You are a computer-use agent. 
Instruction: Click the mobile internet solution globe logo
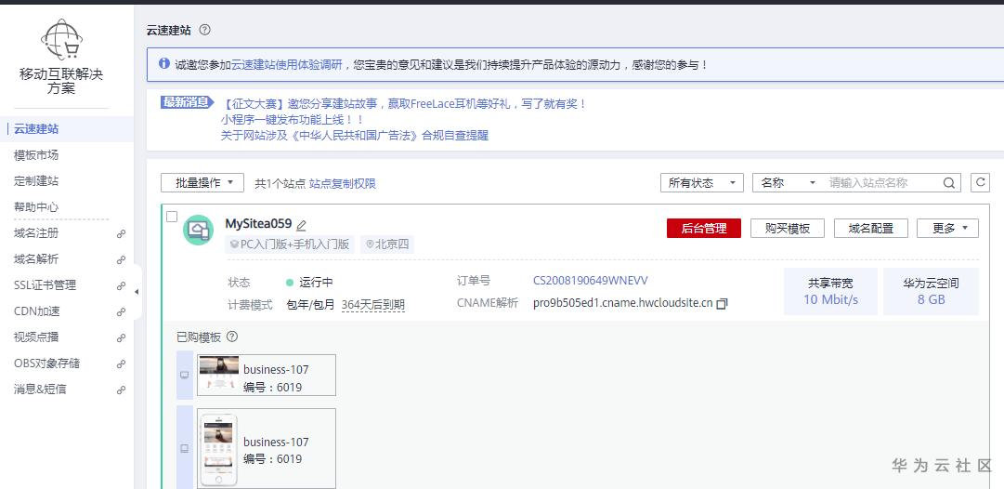point(61,39)
